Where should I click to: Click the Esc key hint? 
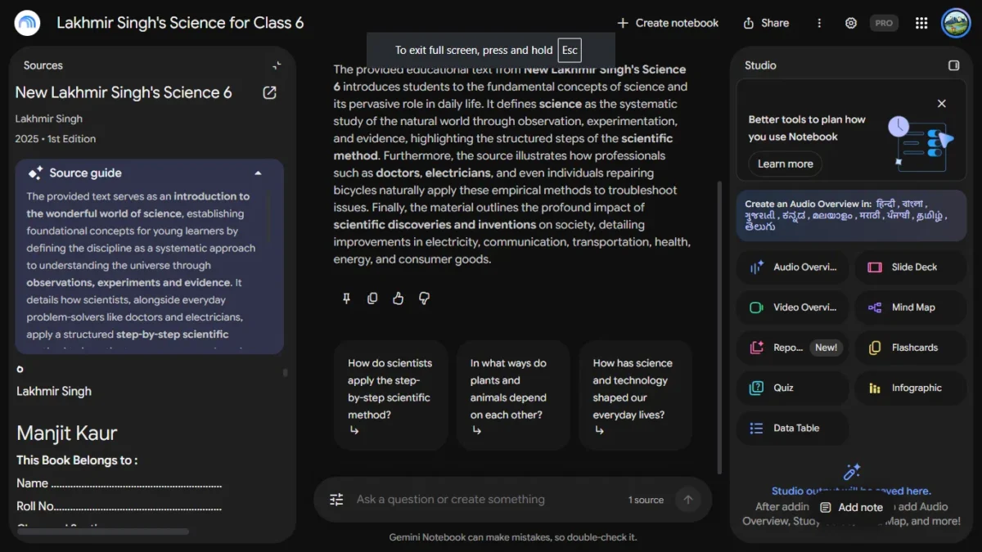[570, 50]
